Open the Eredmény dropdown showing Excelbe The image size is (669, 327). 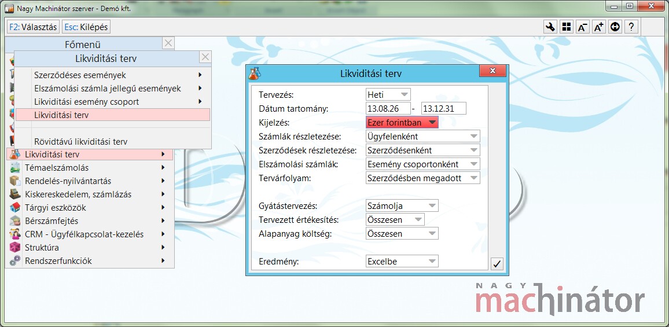click(402, 261)
